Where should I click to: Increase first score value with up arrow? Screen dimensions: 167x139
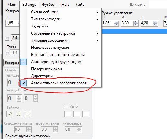pos(19,97)
